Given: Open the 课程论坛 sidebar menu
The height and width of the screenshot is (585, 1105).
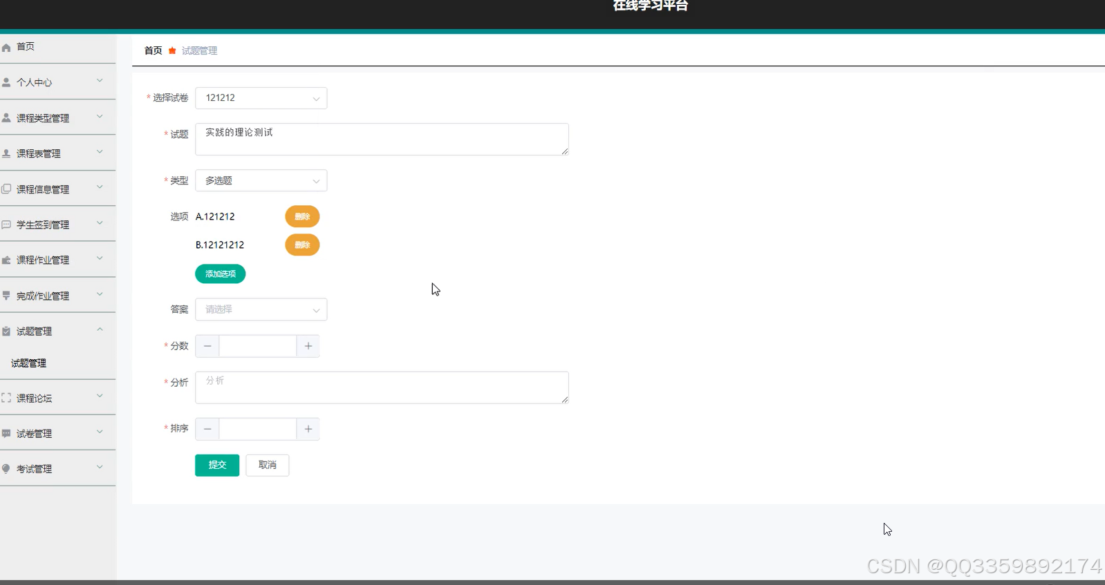Looking at the screenshot, I should 57,398.
